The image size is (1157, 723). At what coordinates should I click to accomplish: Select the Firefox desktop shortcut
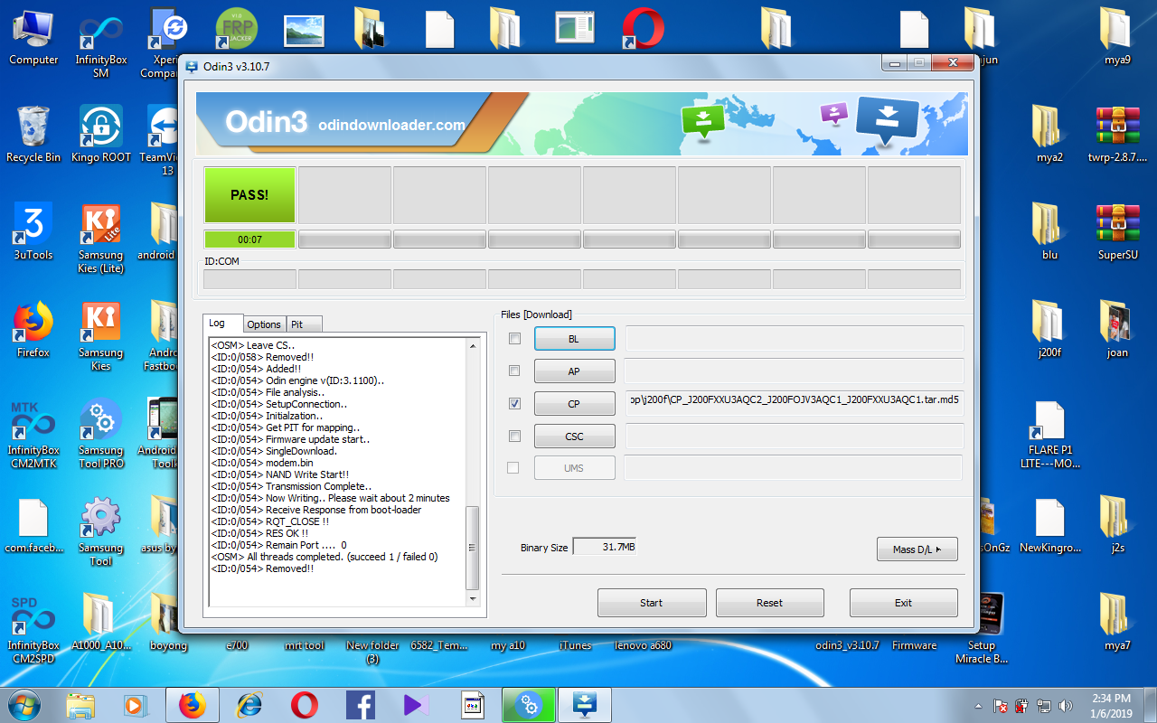click(x=33, y=329)
